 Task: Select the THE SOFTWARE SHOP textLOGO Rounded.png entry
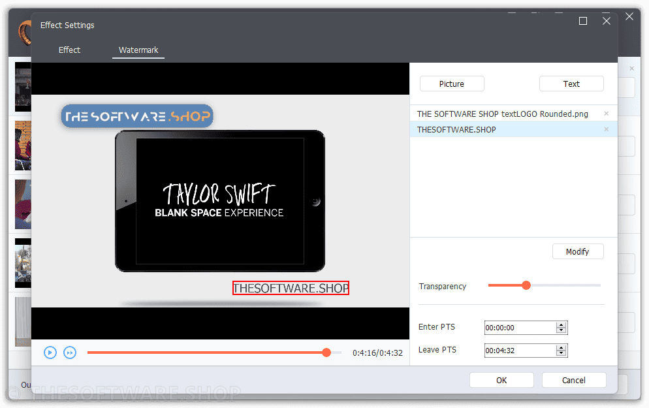click(513, 114)
